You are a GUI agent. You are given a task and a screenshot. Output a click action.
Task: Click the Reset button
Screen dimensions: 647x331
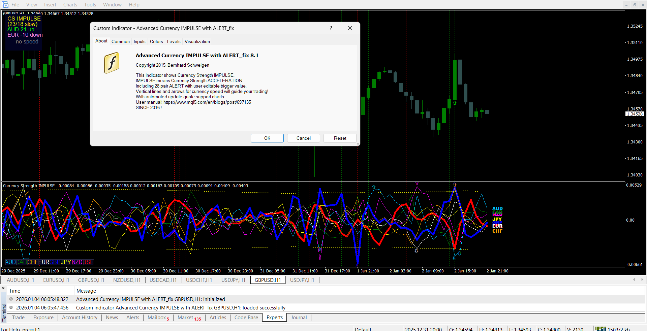click(x=340, y=138)
